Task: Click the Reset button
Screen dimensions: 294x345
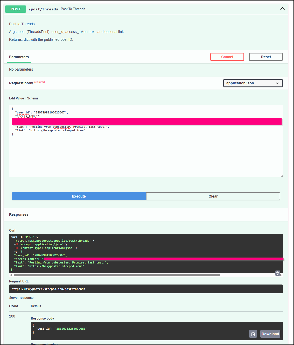Action: click(266, 57)
